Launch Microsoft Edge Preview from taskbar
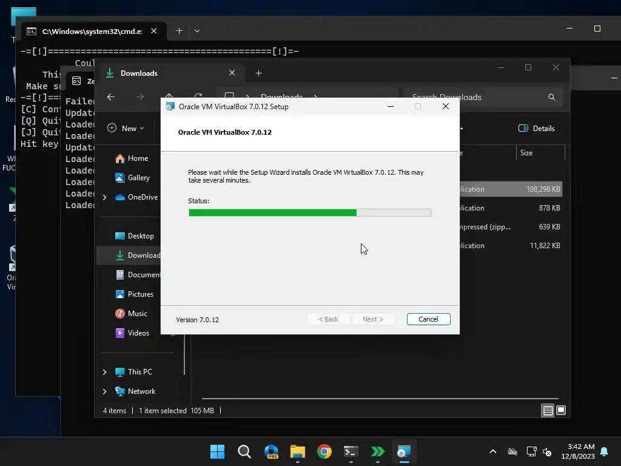 pos(271,451)
